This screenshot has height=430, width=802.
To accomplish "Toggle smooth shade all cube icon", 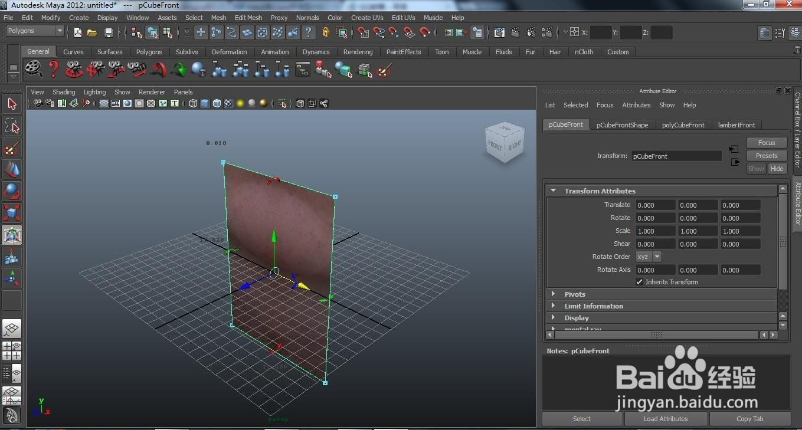I will click(x=205, y=103).
